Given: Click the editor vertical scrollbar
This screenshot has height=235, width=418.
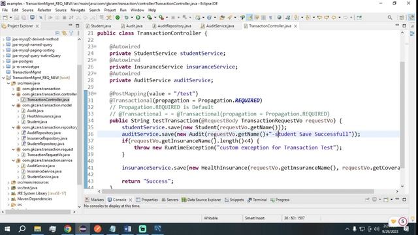Looking at the screenshot, I should coord(402,115).
